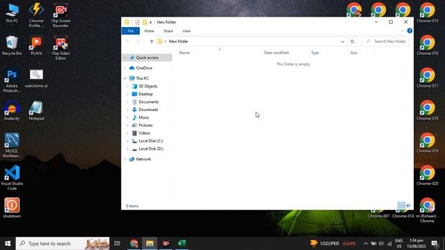Open Pictures in navigation pane

(145, 125)
